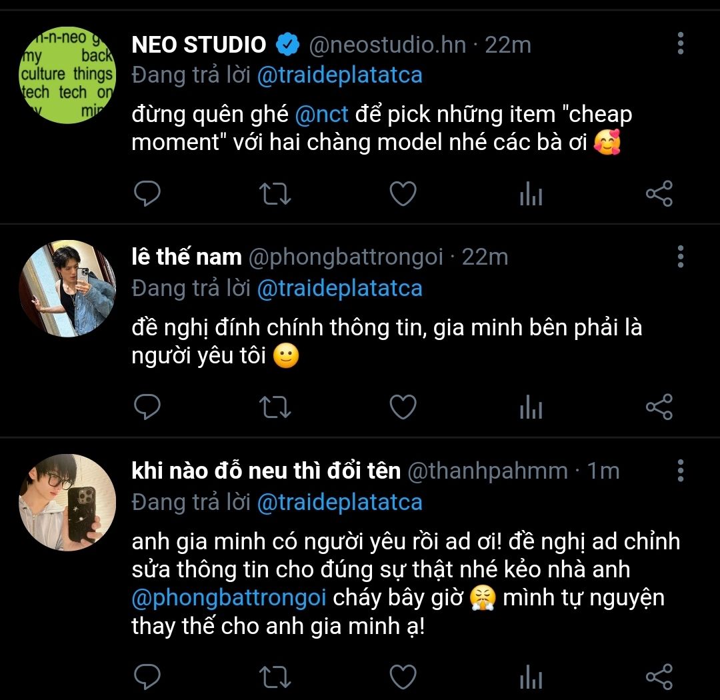
Task: Retweet the thanhpahmm tweet
Action: [x=274, y=677]
